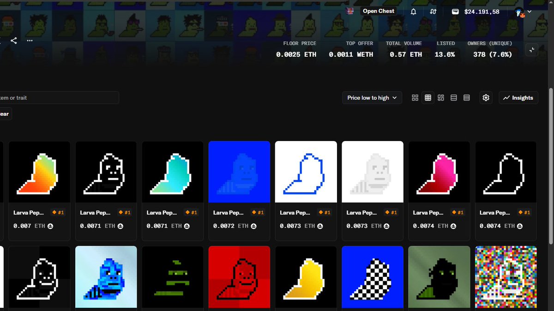Click the Clear filters button
Viewport: 554px width, 311px height.
(x=6, y=114)
